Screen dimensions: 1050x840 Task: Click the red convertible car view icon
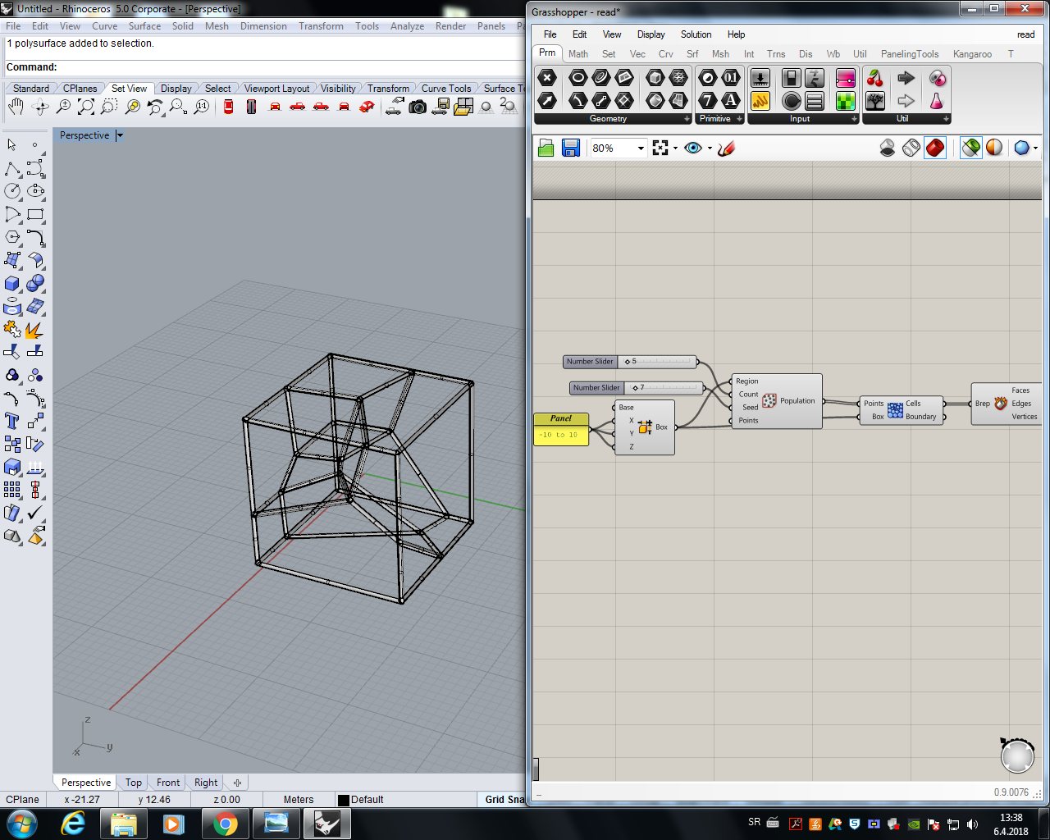[x=367, y=107]
